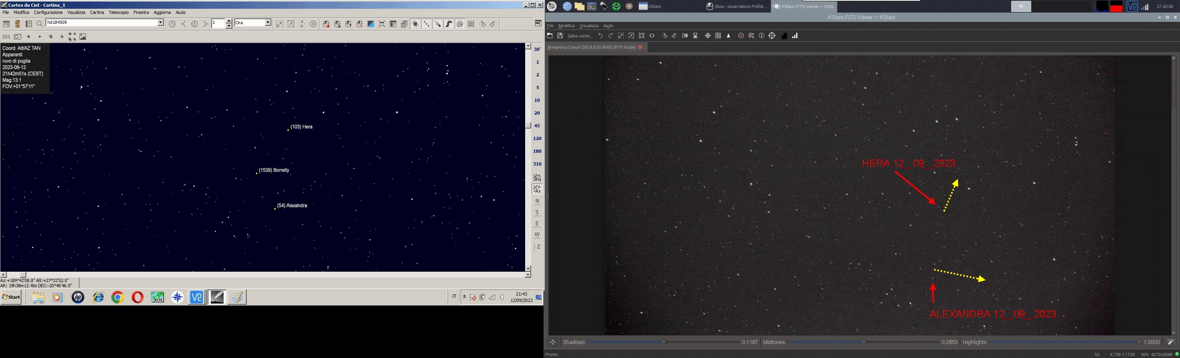Click the statistics bars icon in FITS Viewer
Image resolution: width=1180 pixels, height=358 pixels.
pos(795,36)
